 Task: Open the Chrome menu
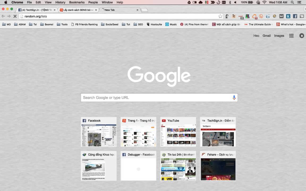pos(17,2)
